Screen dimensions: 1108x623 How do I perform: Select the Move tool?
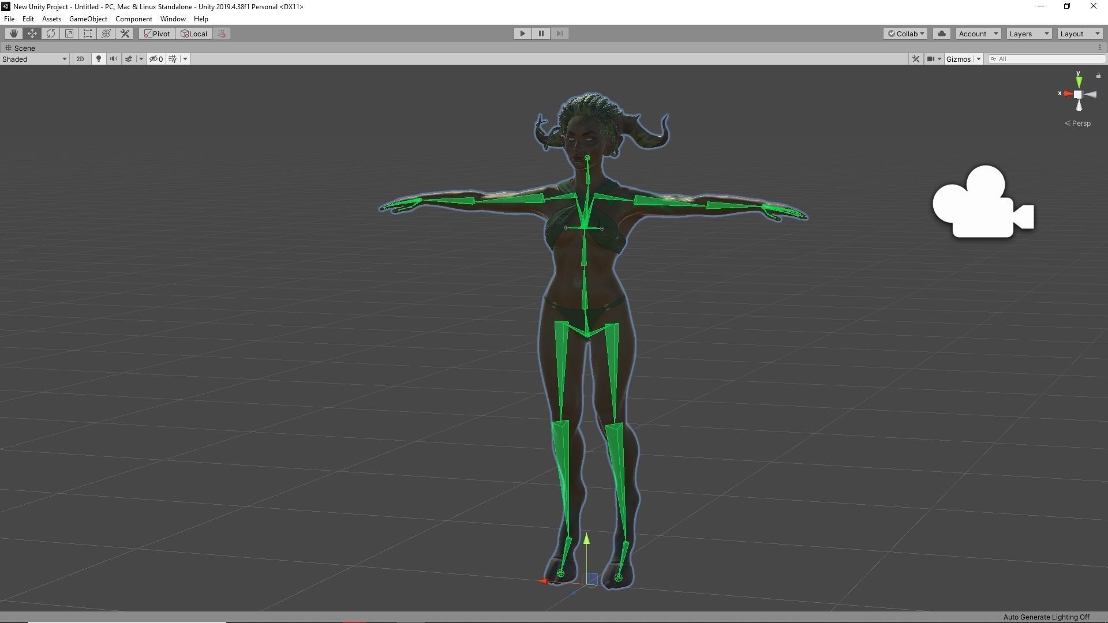click(x=32, y=33)
